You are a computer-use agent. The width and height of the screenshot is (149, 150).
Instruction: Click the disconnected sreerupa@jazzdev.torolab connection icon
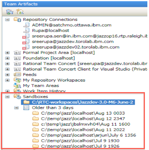click(x=26, y=42)
